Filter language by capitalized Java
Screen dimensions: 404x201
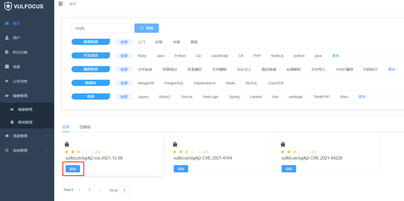[160, 56]
